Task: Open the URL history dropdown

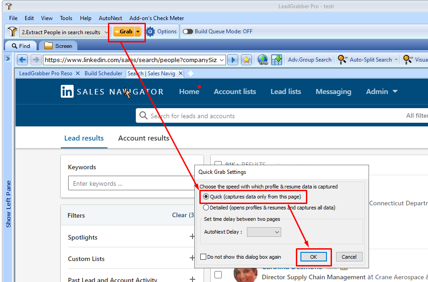Action: coord(222,60)
